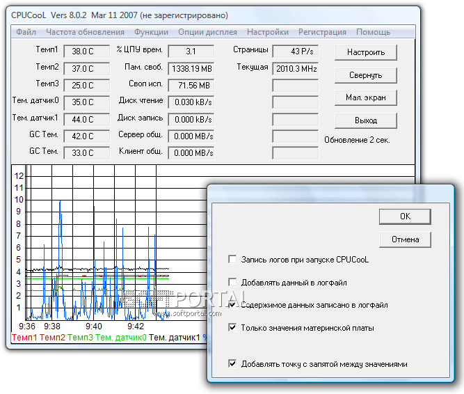Open the Регистрация menu

point(322,32)
